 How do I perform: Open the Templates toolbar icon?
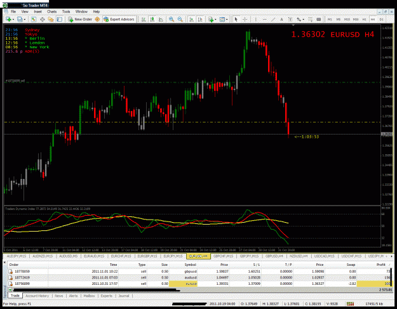click(222, 19)
